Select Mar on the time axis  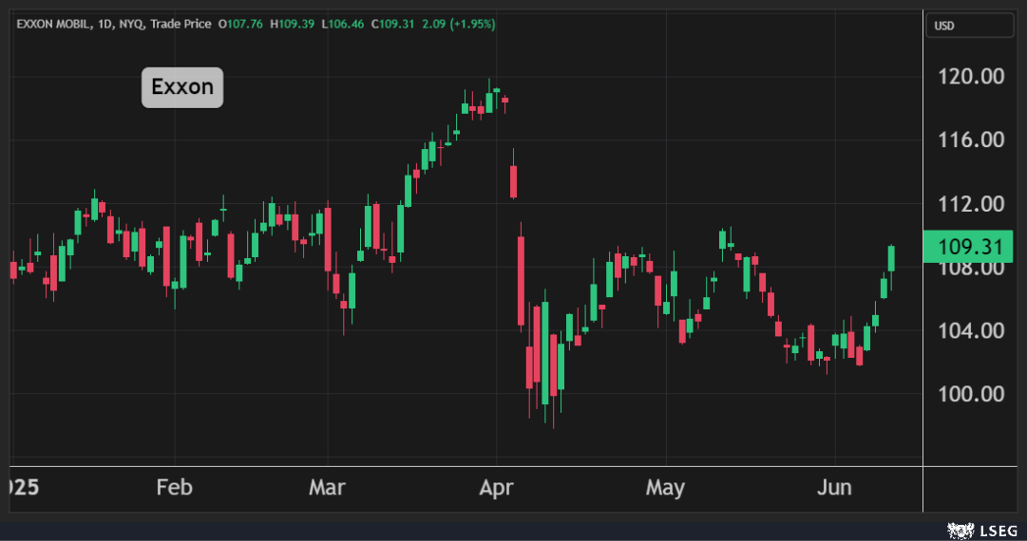click(x=327, y=488)
